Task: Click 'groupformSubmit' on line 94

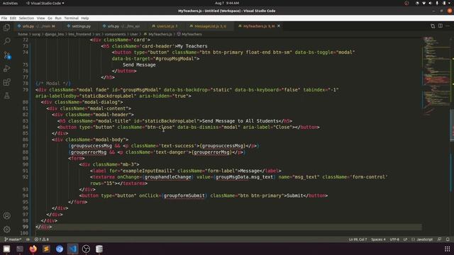Action: 184,195
